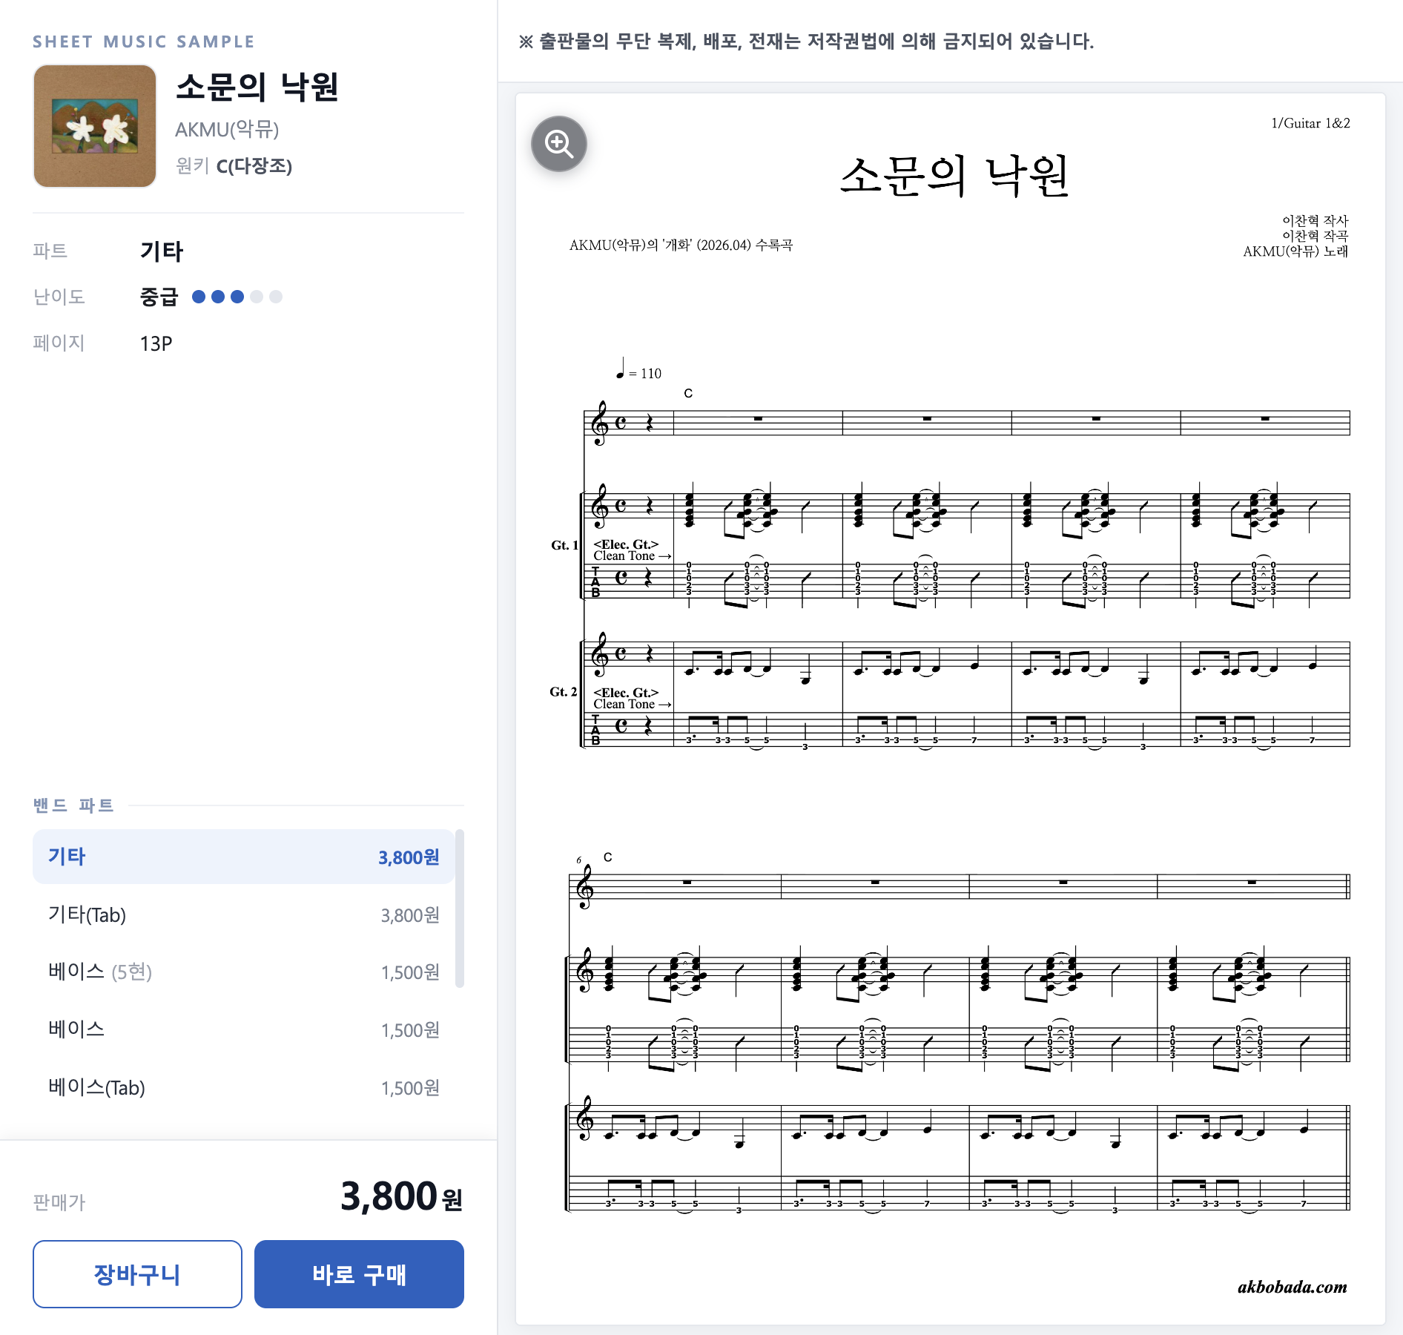1403x1335 pixels.
Task: Select the 베이스(Tab) part
Action: pyautogui.click(x=243, y=1087)
